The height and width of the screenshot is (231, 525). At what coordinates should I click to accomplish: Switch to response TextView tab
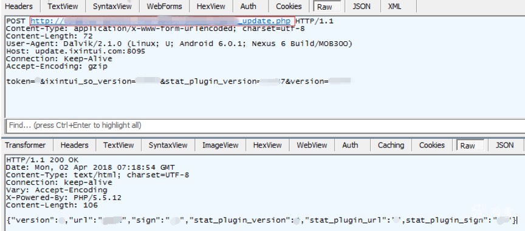point(118,146)
